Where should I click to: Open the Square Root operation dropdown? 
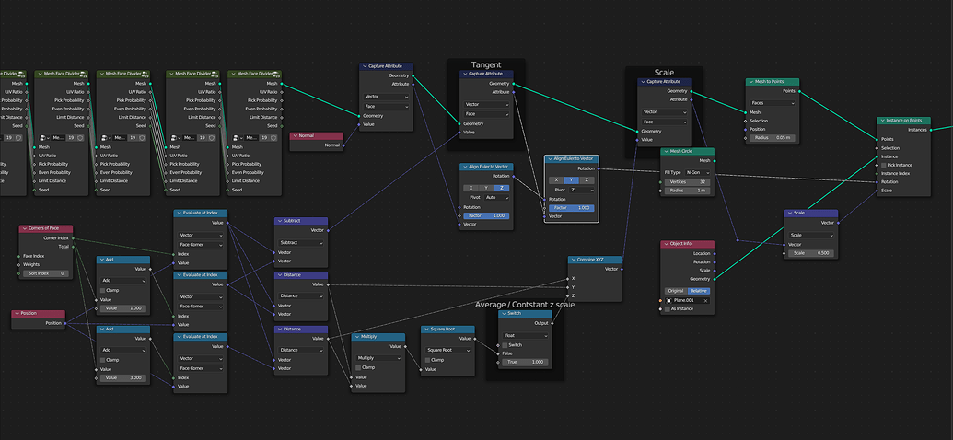(447, 350)
